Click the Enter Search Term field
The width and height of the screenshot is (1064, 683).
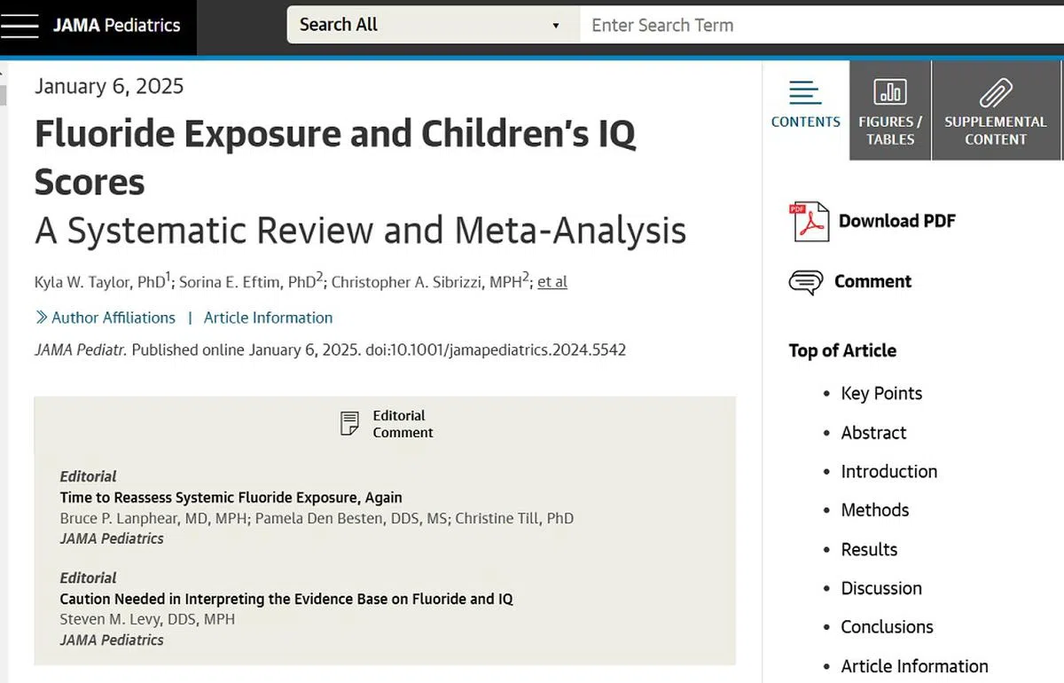[x=820, y=25]
